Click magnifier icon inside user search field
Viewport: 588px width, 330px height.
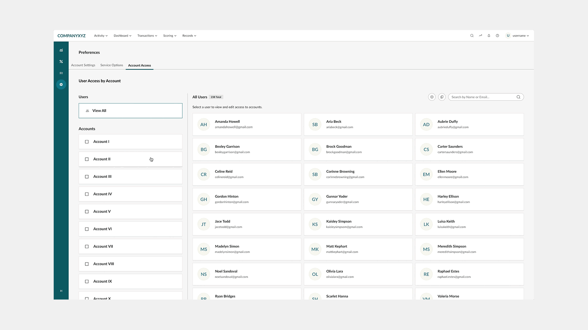pyautogui.click(x=518, y=97)
